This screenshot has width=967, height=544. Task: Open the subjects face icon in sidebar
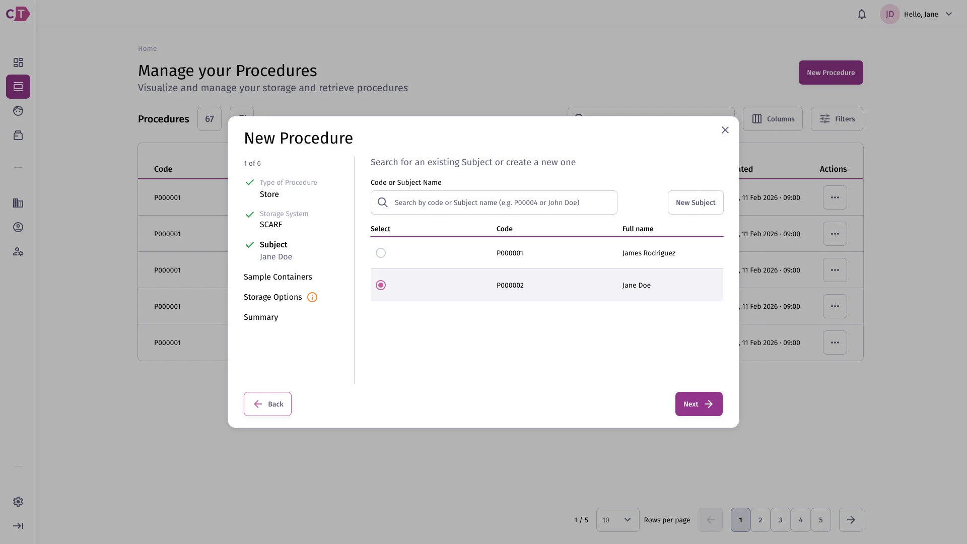pos(18,111)
